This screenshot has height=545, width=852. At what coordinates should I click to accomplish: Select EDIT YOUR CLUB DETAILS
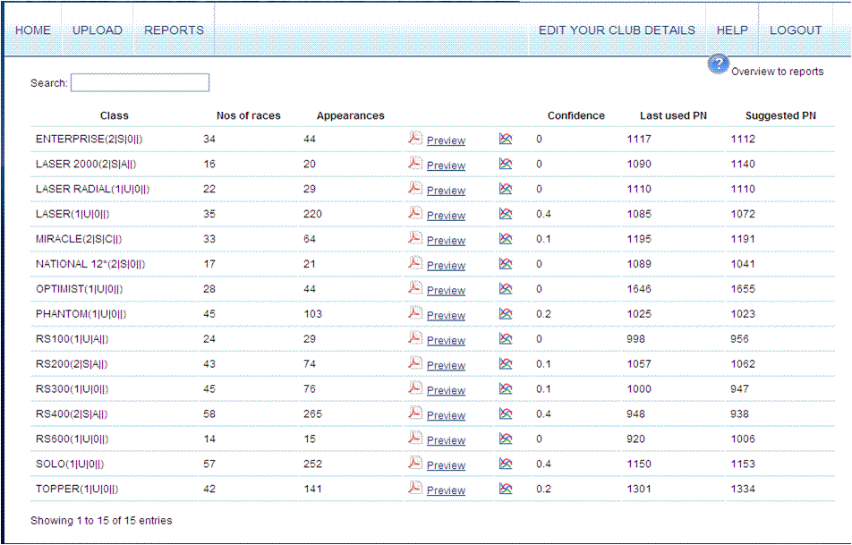[x=617, y=30]
